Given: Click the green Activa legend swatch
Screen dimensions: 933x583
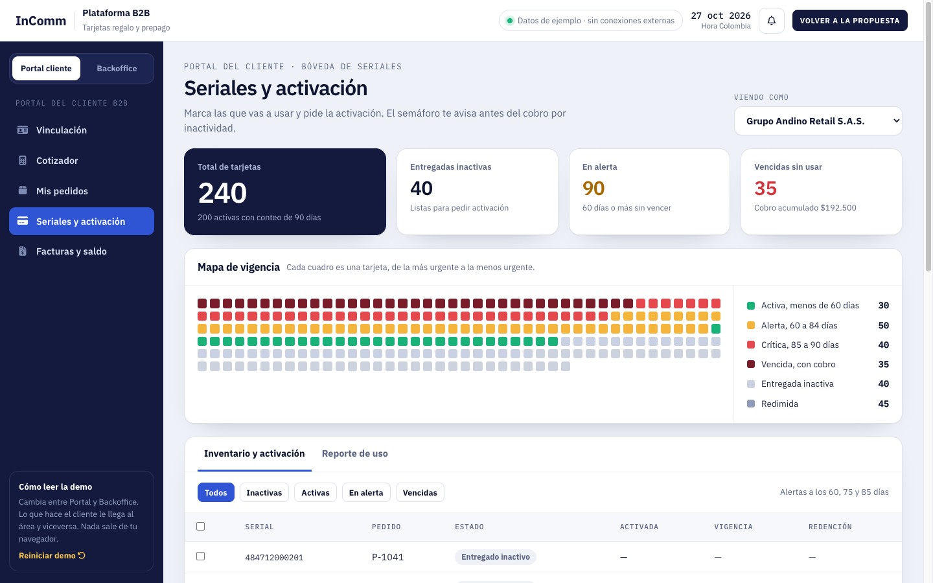Looking at the screenshot, I should pos(751,306).
